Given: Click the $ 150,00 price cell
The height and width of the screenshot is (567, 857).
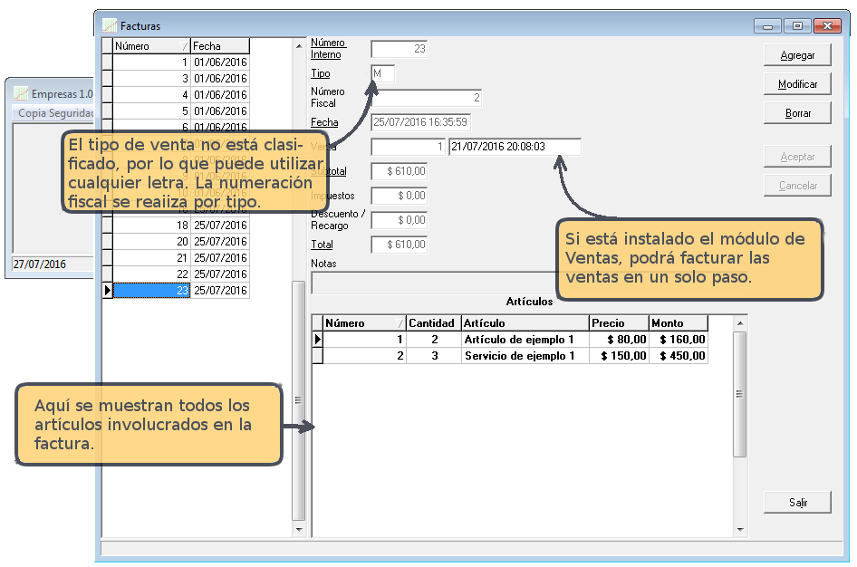Looking at the screenshot, I should click(x=620, y=356).
